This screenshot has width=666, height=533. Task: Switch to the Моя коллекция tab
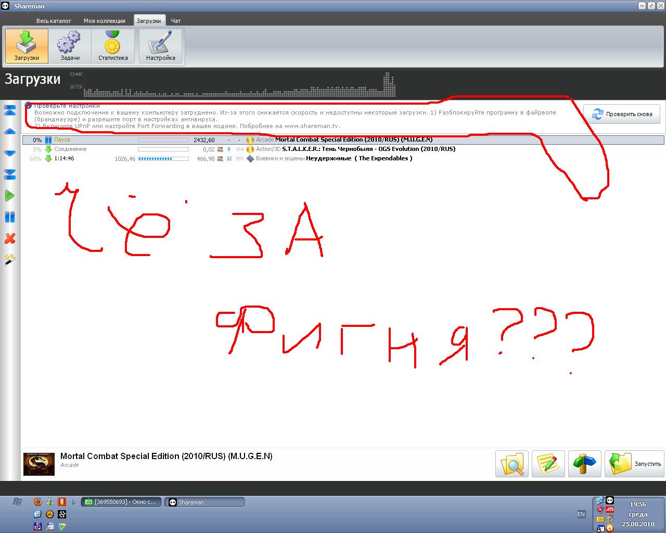click(105, 21)
